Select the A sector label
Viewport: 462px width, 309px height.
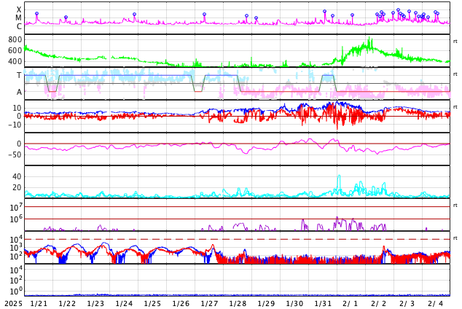[19, 92]
